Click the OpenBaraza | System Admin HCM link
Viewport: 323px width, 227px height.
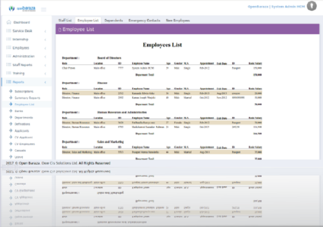pyautogui.click(x=276, y=7)
